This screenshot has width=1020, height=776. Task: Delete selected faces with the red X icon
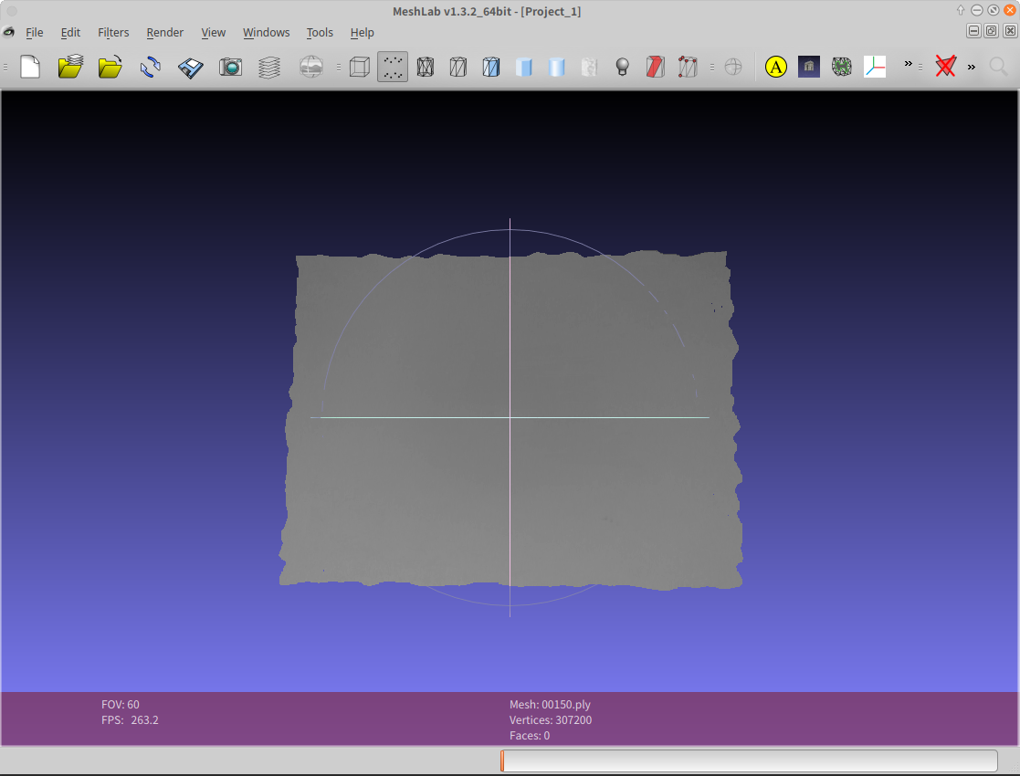(945, 67)
